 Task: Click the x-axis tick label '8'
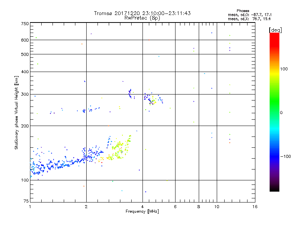pyautogui.click(x=199, y=207)
